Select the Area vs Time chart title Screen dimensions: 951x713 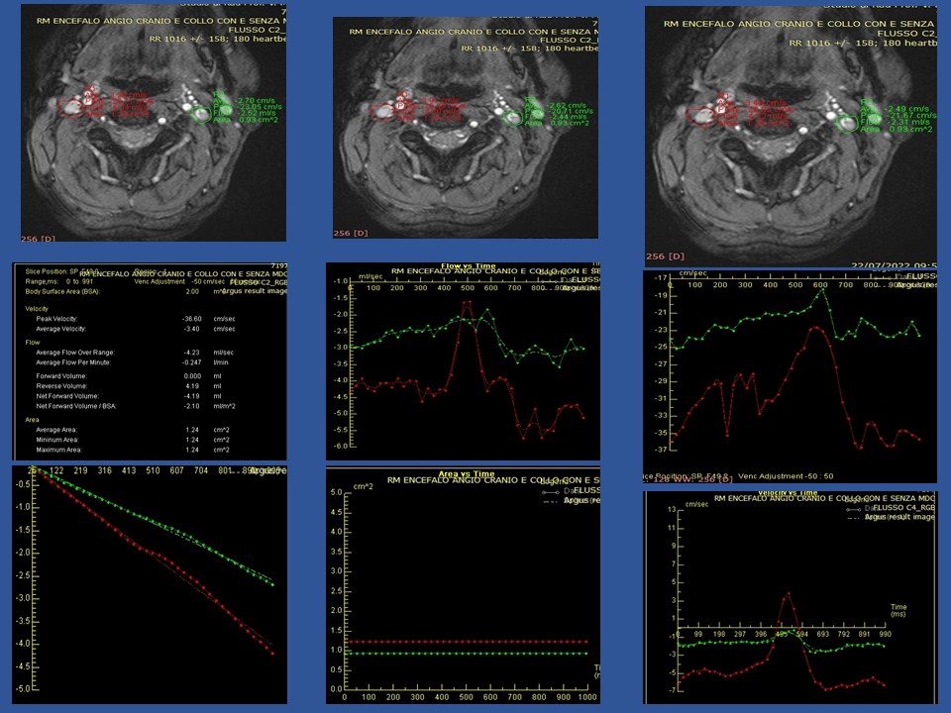click(x=467, y=474)
